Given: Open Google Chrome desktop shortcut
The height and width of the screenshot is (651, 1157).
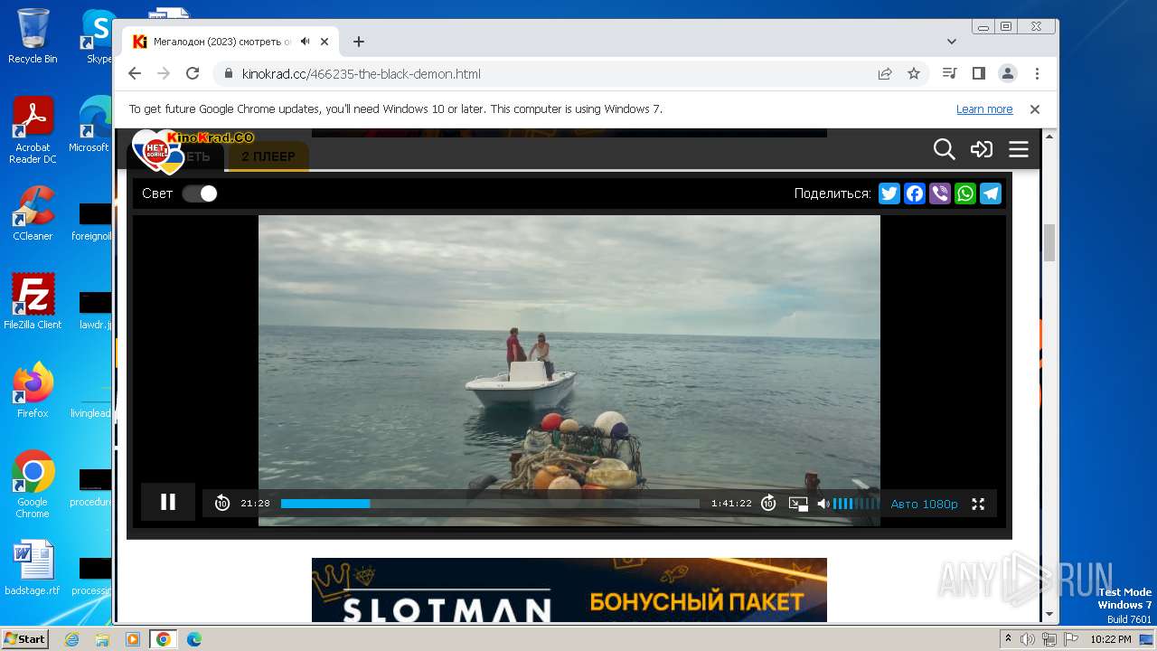Looking at the screenshot, I should pos(33,485).
